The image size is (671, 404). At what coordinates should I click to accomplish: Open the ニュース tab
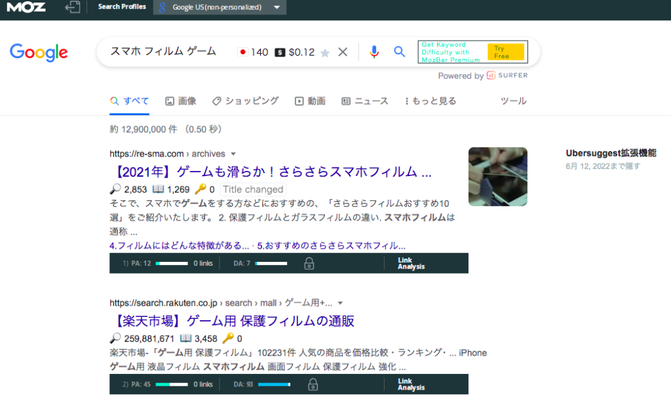tap(364, 101)
